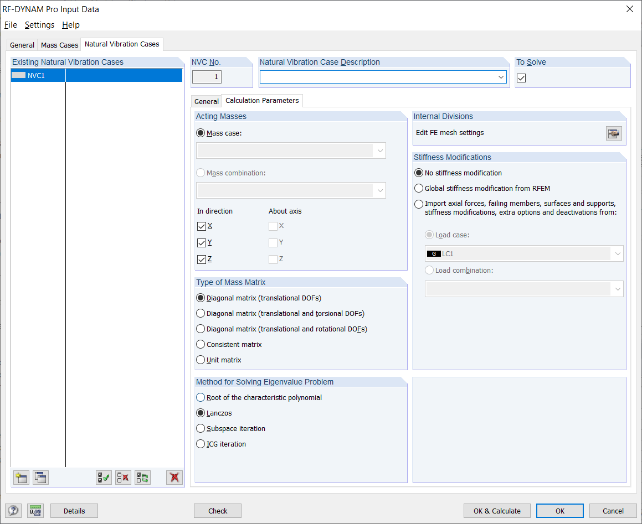Open the Edit FE mesh settings dialog

tap(614, 133)
